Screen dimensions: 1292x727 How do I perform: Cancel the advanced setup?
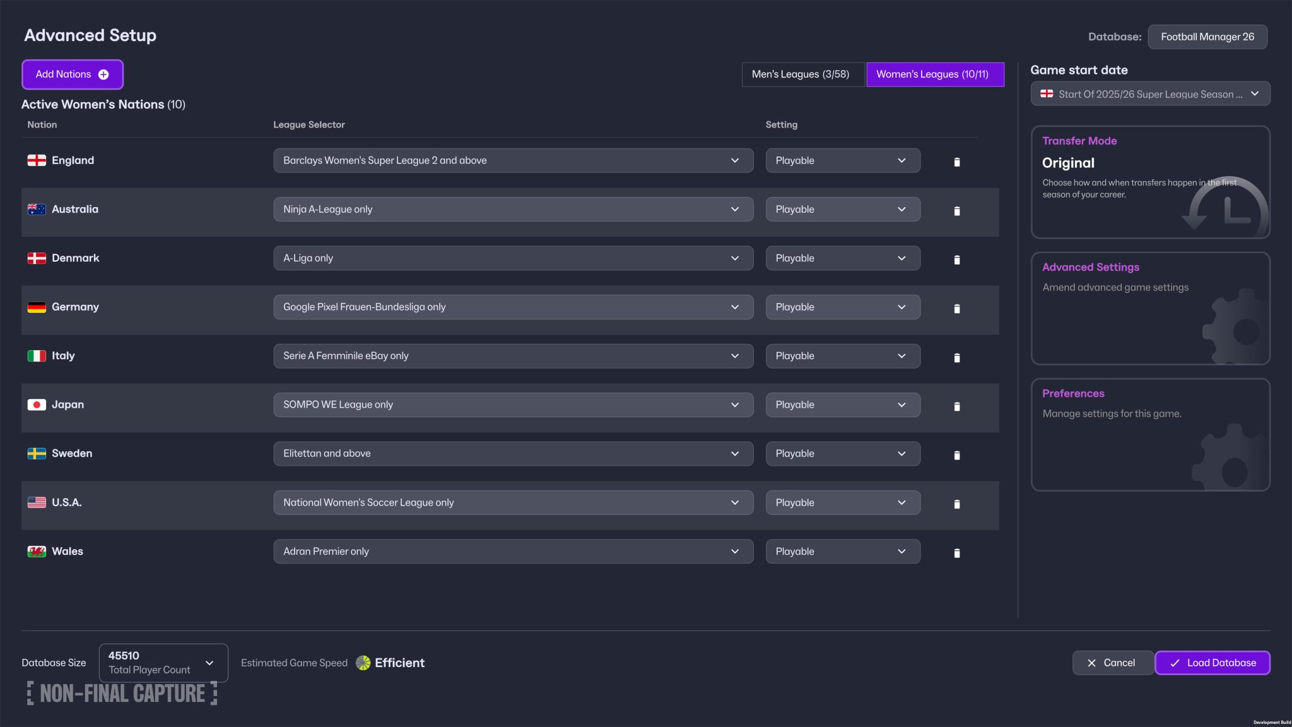pyautogui.click(x=1112, y=663)
